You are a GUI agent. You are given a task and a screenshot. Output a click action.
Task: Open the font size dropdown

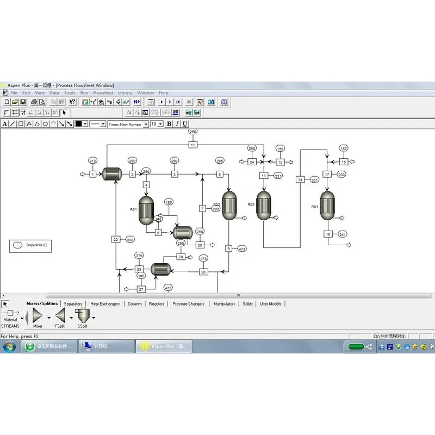point(160,124)
